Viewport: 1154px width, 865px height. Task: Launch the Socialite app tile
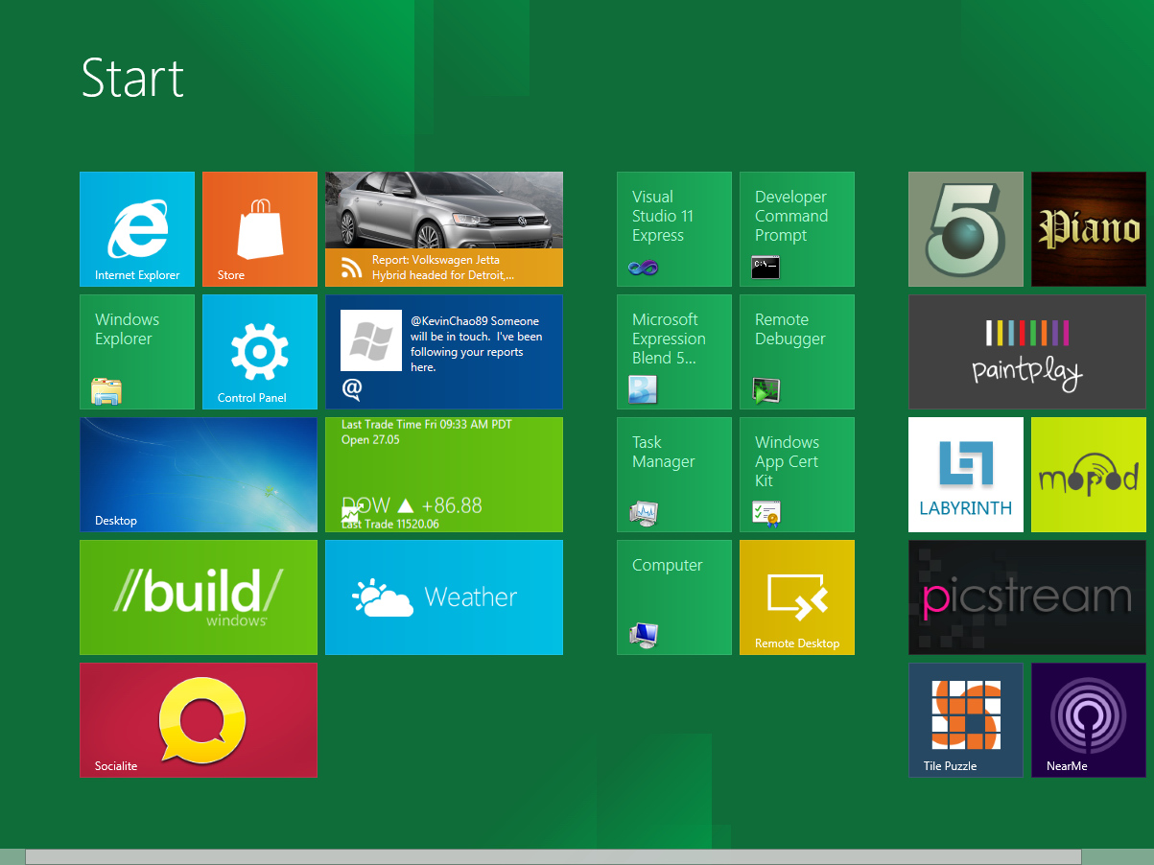point(199,720)
